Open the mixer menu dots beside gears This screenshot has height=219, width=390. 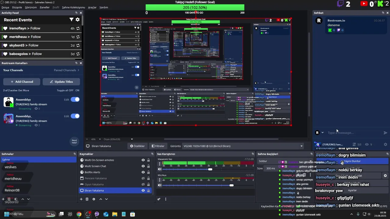coord(166,199)
